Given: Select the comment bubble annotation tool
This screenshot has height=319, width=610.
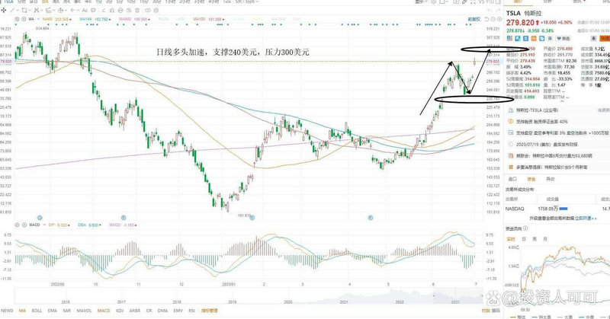Looking at the screenshot, I should pyautogui.click(x=93, y=10).
